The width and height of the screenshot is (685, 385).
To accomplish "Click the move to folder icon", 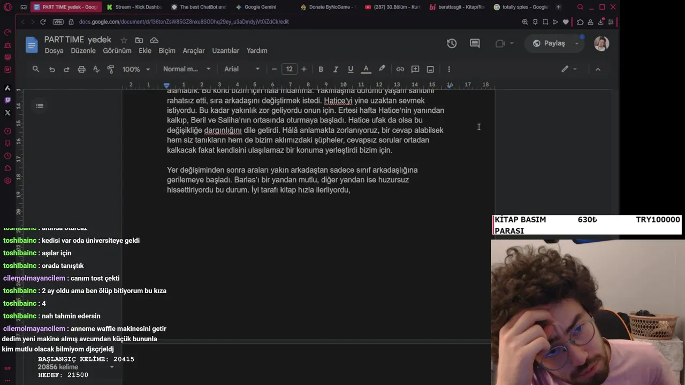I will [x=139, y=40].
